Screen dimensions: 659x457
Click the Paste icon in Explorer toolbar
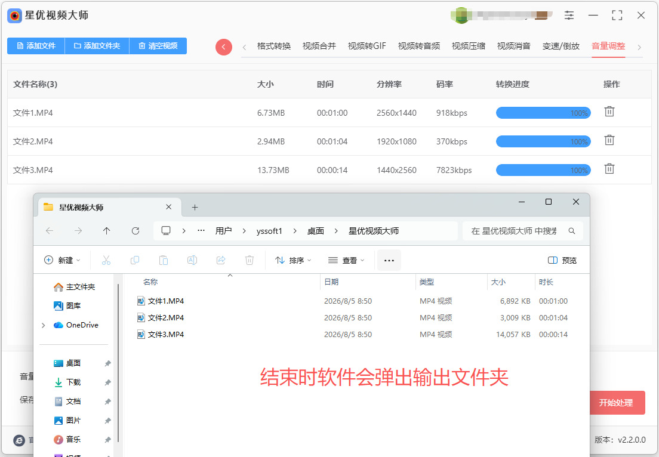click(164, 261)
